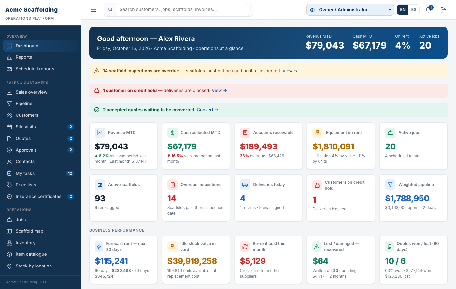Click the Quotes won / lost award icon
This screenshot has height=289, width=456.
click(390, 247)
